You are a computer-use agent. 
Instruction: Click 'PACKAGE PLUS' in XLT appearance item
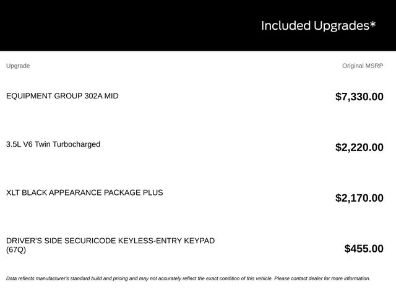pyautogui.click(x=134, y=192)
